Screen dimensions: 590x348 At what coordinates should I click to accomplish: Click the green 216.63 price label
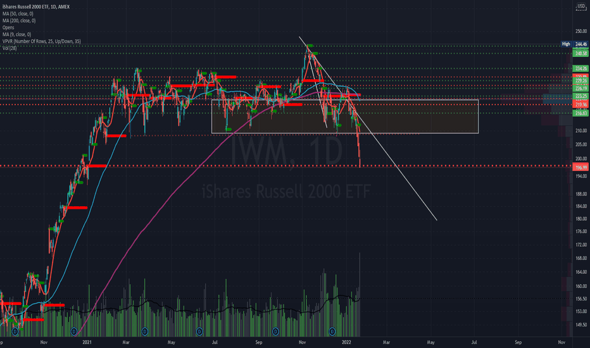[x=581, y=113]
